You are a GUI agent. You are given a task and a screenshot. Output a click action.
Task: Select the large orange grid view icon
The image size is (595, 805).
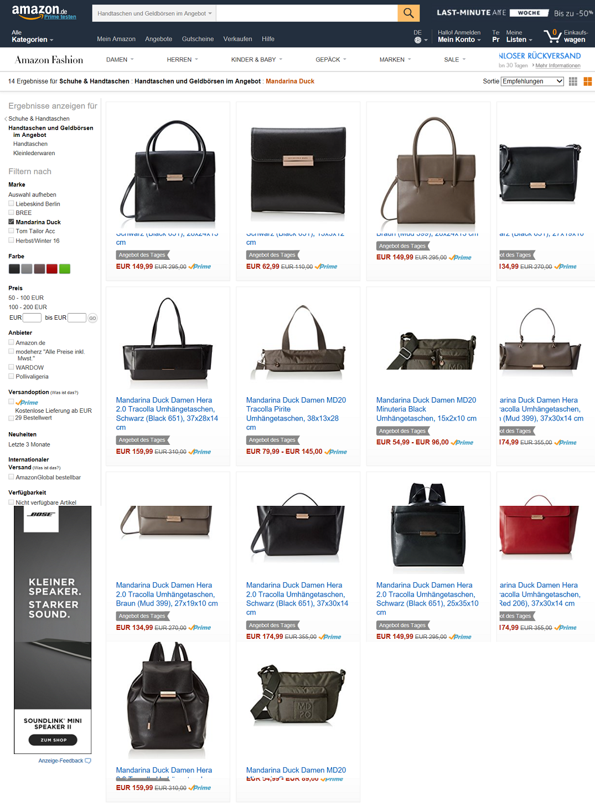(588, 81)
